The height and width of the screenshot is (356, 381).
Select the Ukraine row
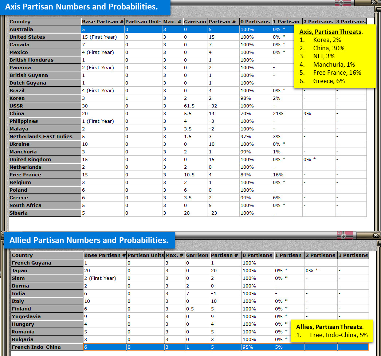pyautogui.click(x=188, y=144)
